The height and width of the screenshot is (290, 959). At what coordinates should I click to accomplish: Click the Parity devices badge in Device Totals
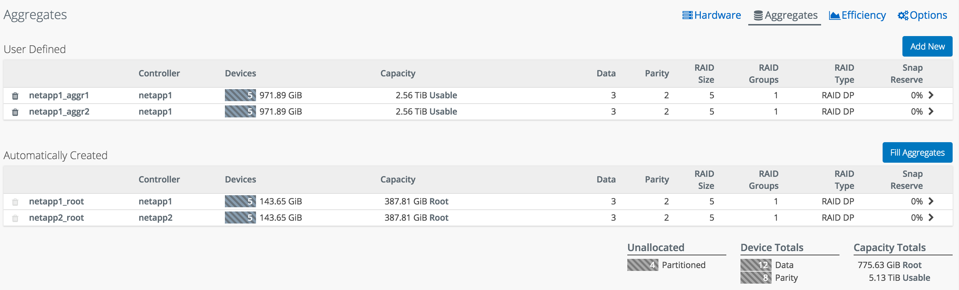pos(755,277)
